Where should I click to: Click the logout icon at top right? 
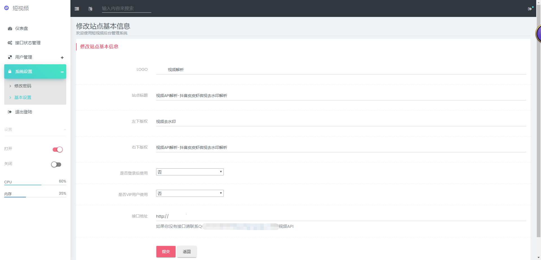coord(530,9)
